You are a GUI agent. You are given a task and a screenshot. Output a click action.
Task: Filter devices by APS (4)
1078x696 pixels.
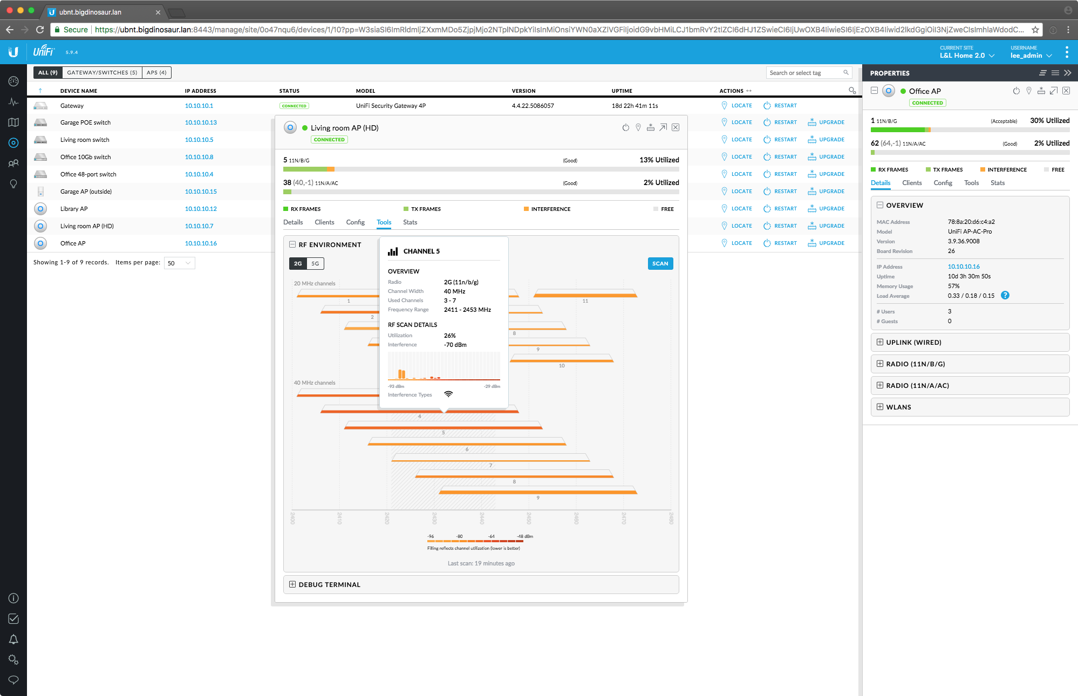156,72
